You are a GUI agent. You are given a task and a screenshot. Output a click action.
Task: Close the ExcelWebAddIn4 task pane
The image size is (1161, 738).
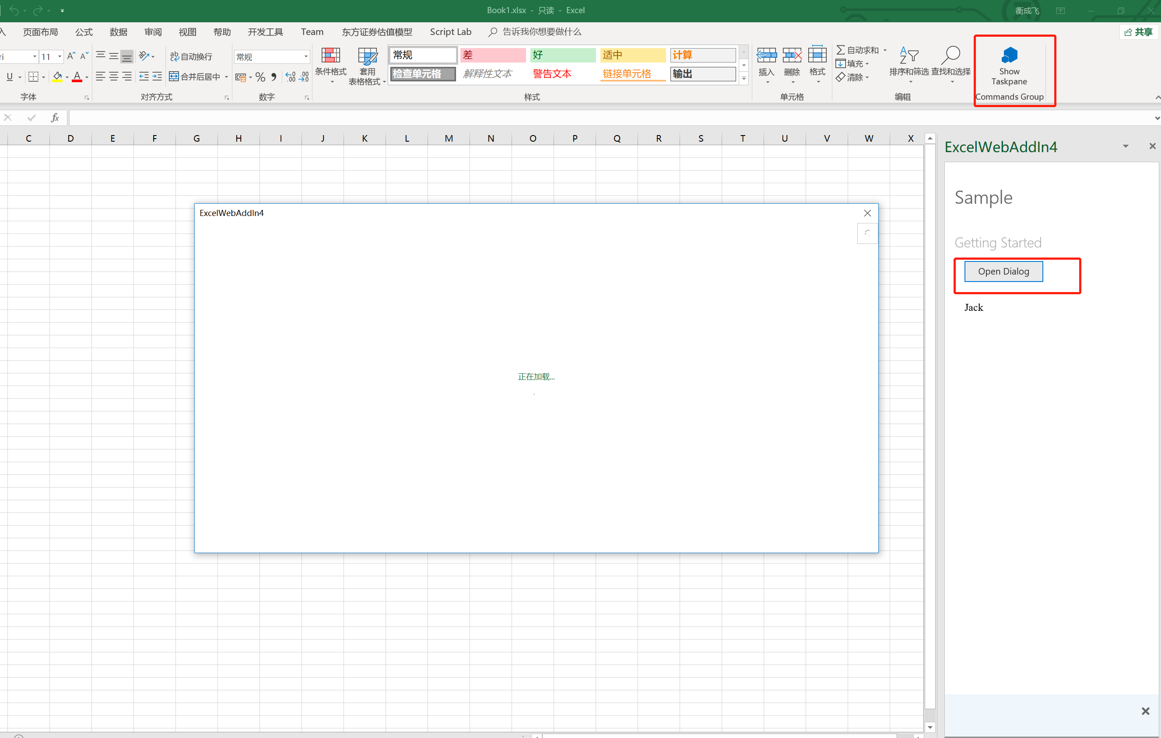click(x=1152, y=146)
